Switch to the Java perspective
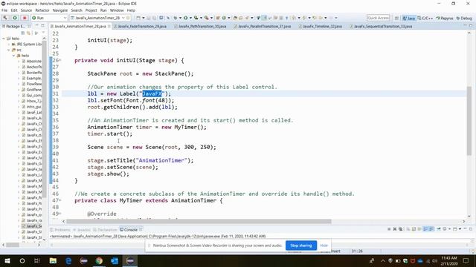 point(408,18)
